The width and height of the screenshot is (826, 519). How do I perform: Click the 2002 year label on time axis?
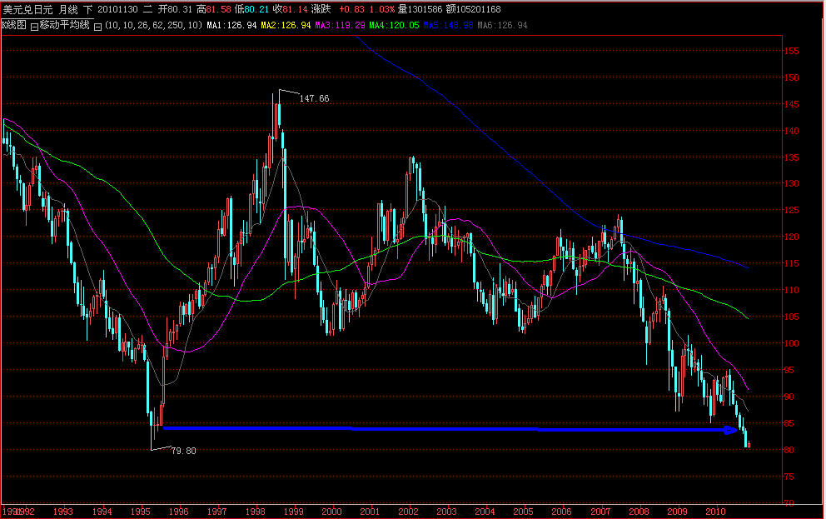tap(408, 512)
